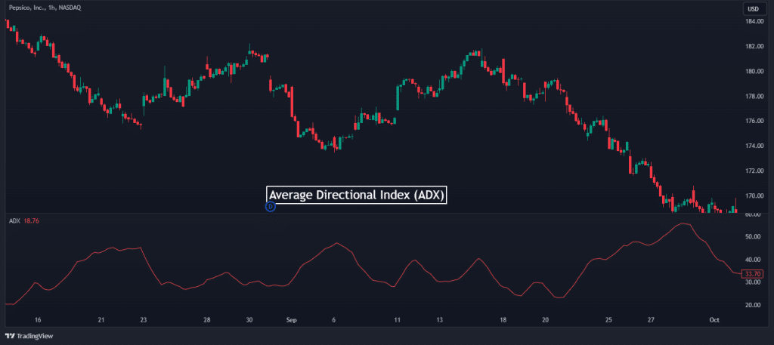Click the 21 date label on time axis
Screen dimensions: 774x345
101,320
